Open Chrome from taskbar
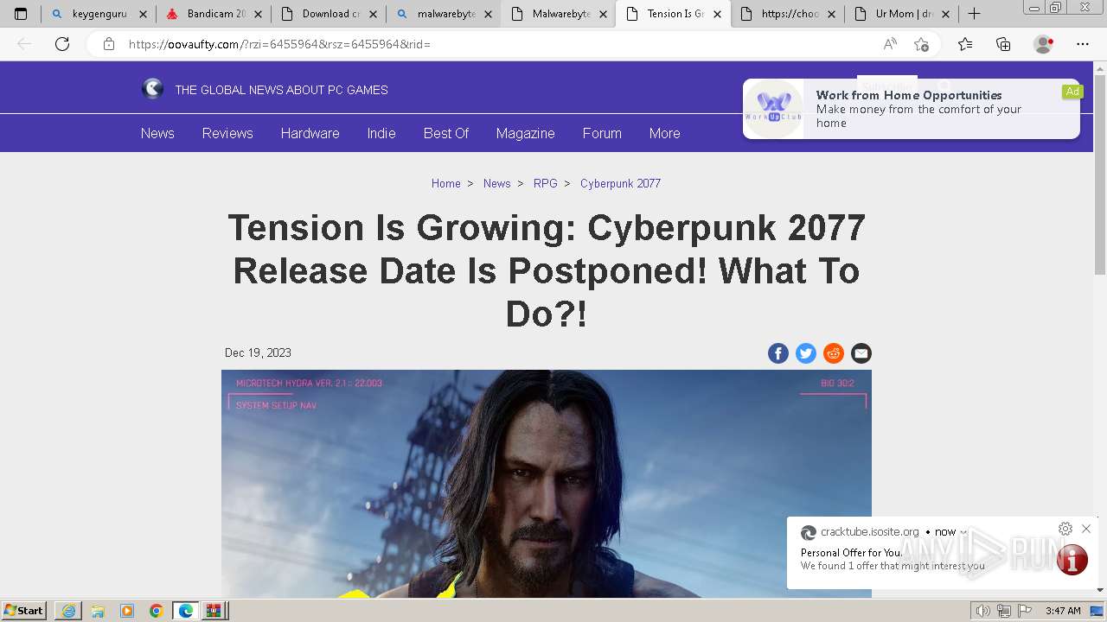Viewport: 1107px width, 622px height. point(157,611)
